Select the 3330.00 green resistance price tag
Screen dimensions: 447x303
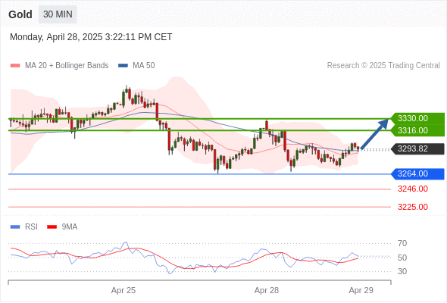pyautogui.click(x=417, y=118)
